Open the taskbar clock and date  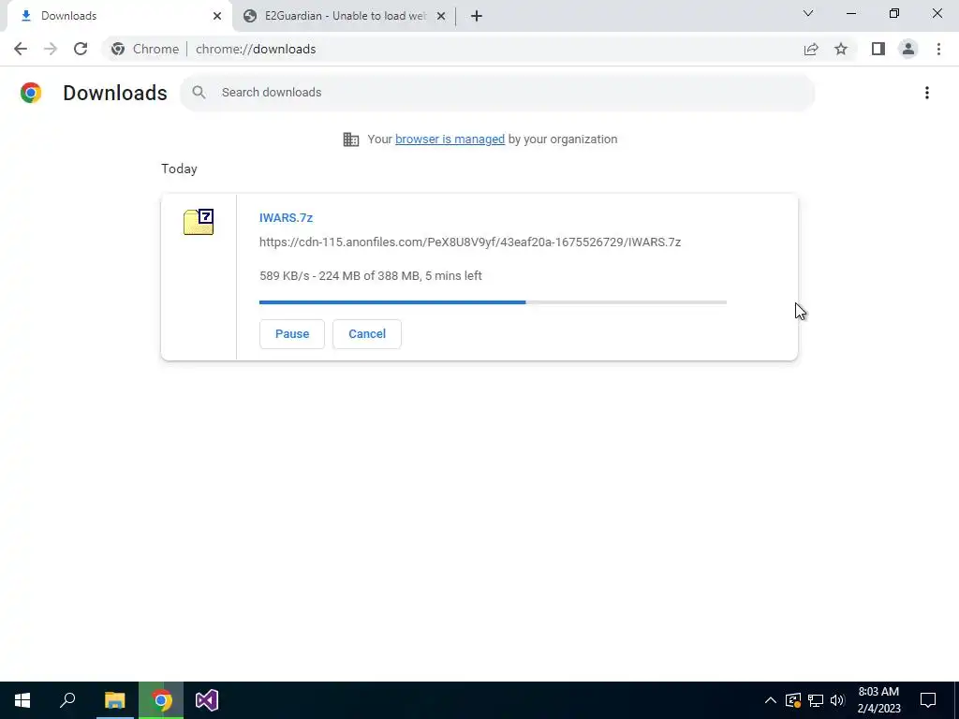[x=878, y=700]
